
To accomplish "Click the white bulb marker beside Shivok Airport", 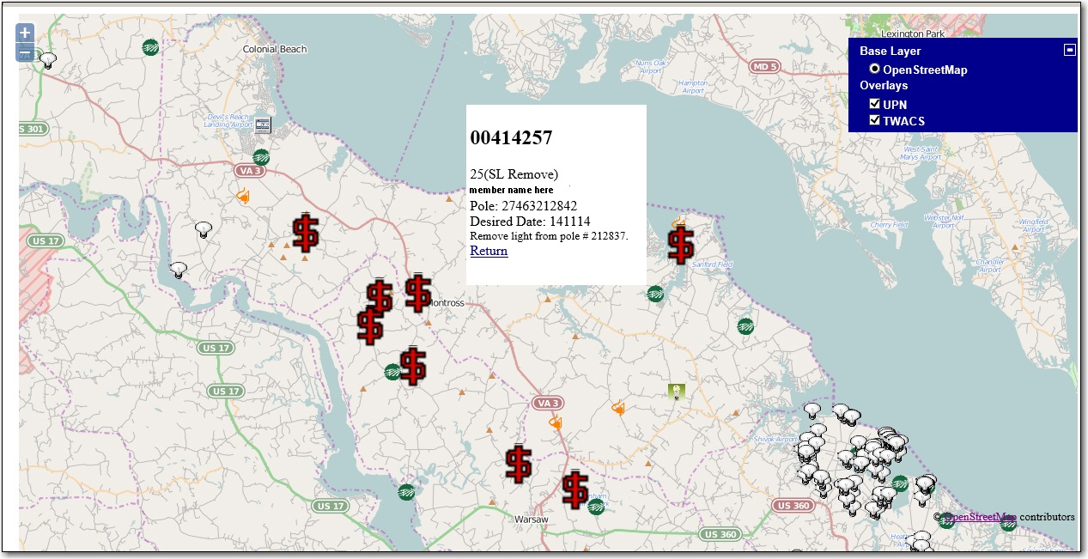I will (811, 410).
